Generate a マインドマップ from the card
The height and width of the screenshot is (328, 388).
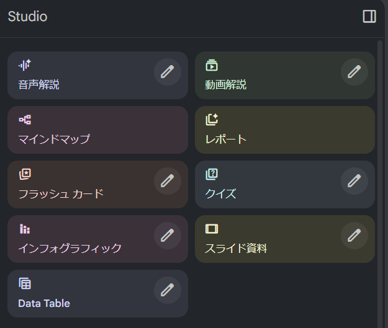tap(97, 130)
